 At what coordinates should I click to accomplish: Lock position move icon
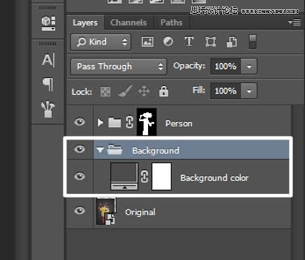coord(144,91)
